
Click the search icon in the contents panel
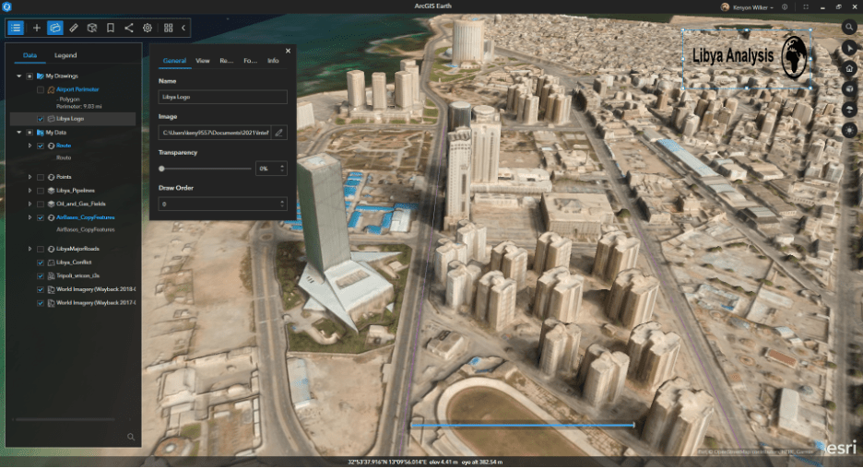(131, 438)
